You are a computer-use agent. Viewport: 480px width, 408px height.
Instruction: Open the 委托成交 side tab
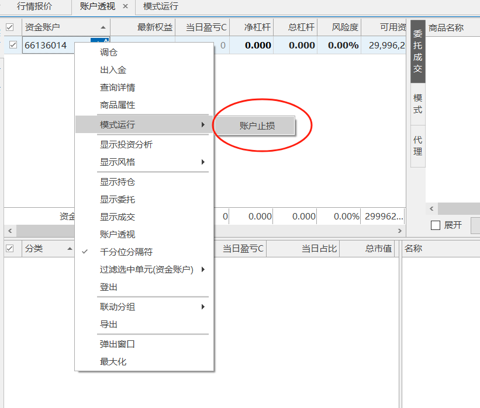click(x=417, y=51)
